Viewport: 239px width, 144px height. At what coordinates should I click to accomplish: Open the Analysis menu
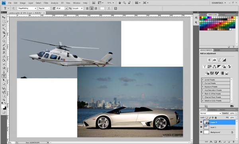55,3
